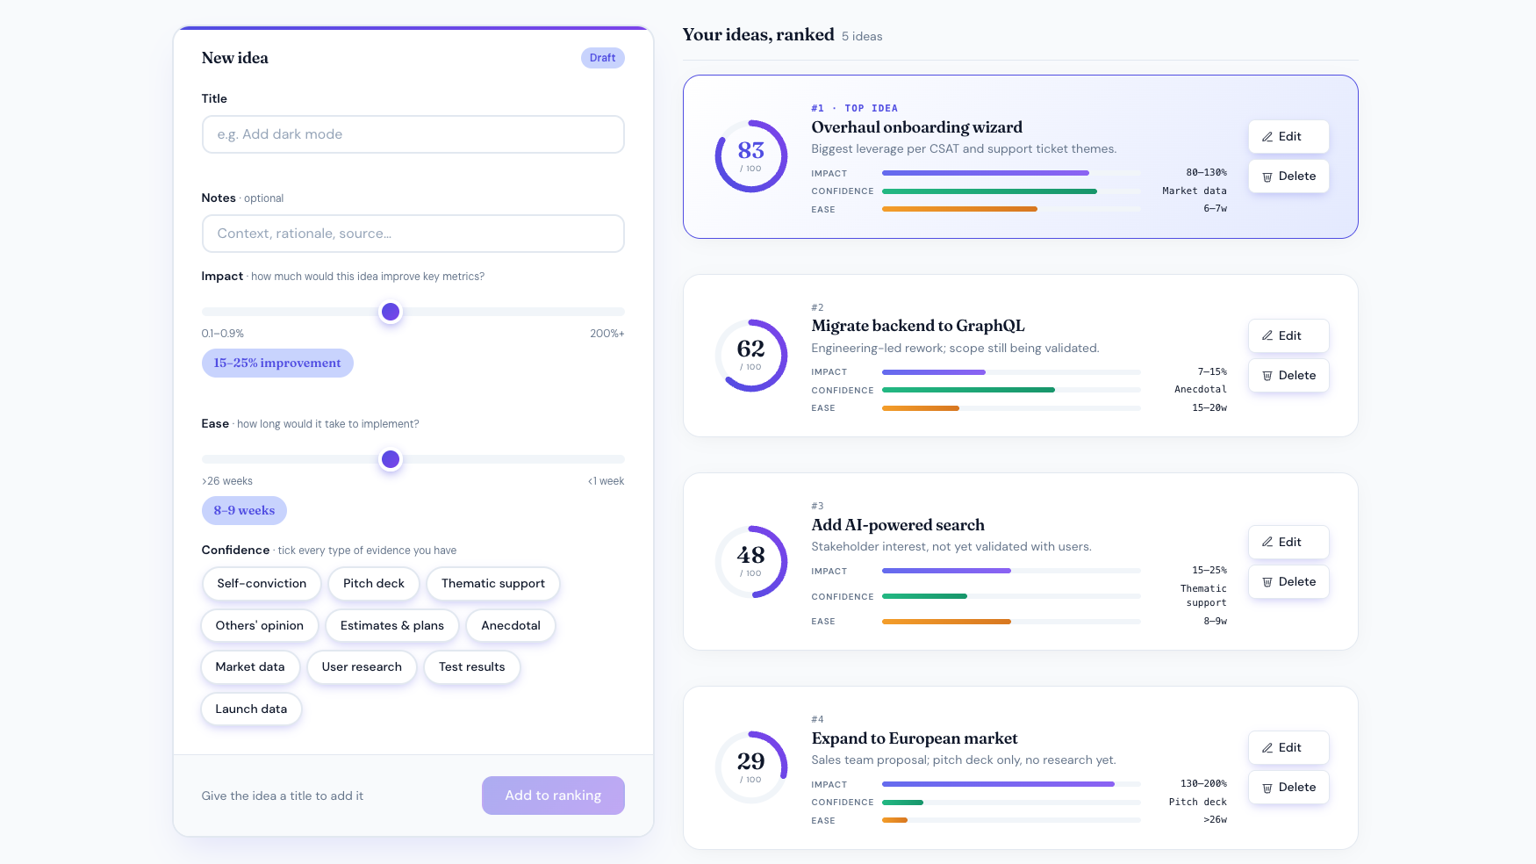Click into the Notes text field
The width and height of the screenshot is (1536, 864).
(x=413, y=234)
